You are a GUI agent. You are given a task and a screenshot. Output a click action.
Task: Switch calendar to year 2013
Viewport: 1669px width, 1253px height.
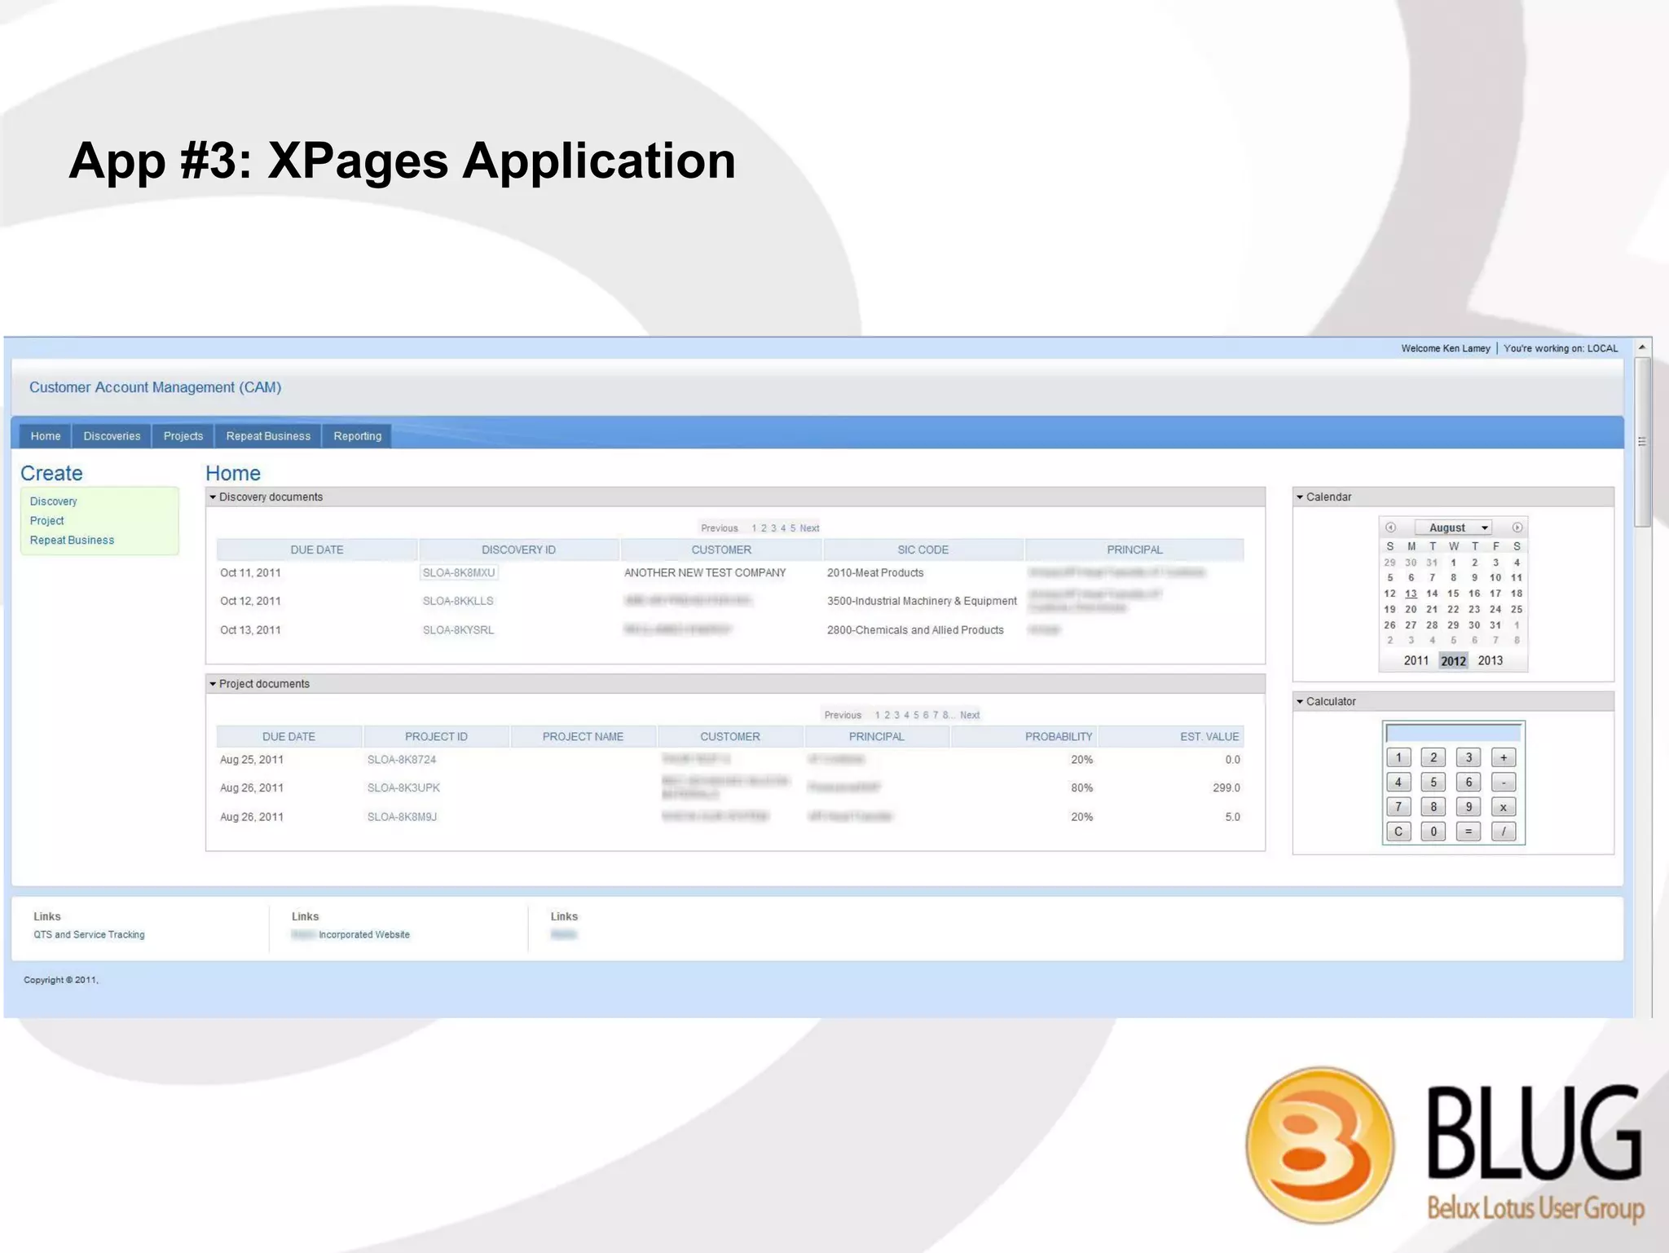click(x=1491, y=661)
